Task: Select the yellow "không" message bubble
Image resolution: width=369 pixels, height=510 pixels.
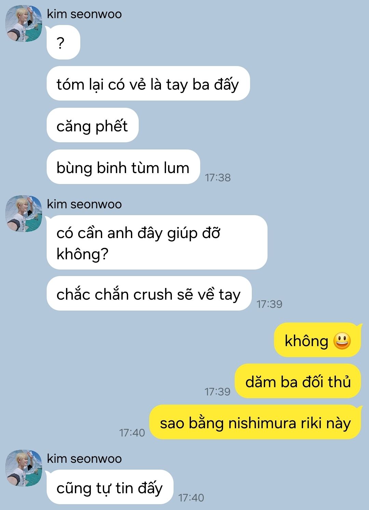Action: 318,340
